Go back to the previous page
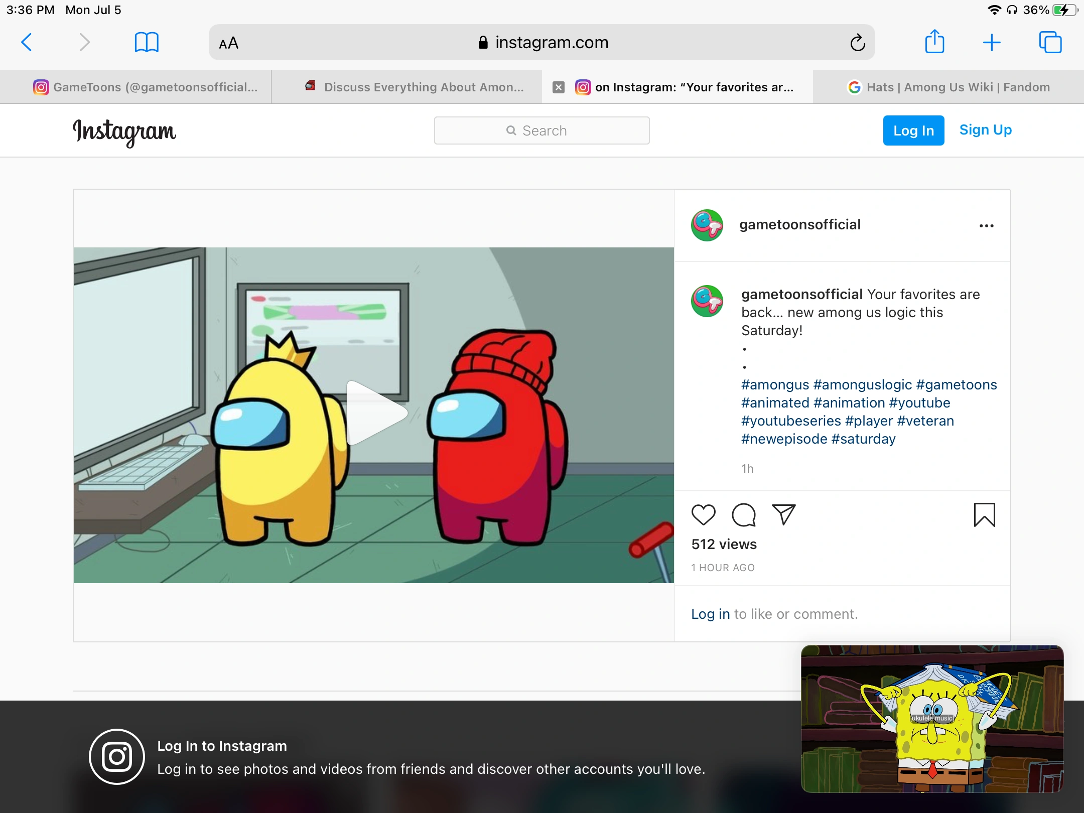The height and width of the screenshot is (813, 1084). pos(27,42)
